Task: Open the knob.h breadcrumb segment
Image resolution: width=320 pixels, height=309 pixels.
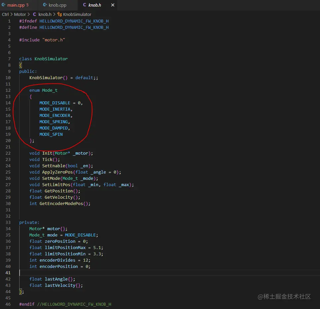Action: pyautogui.click(x=45, y=15)
